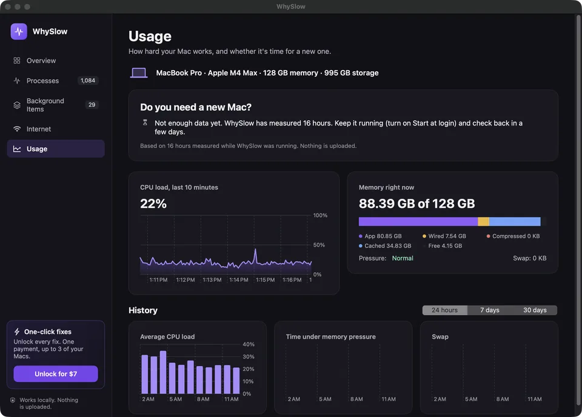
Task: Click the Background Items layers icon
Action: click(x=17, y=105)
